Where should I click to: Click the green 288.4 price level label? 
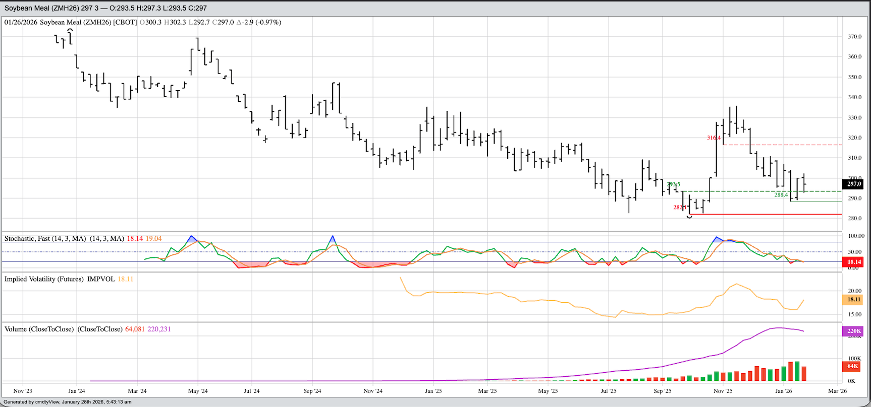click(781, 195)
